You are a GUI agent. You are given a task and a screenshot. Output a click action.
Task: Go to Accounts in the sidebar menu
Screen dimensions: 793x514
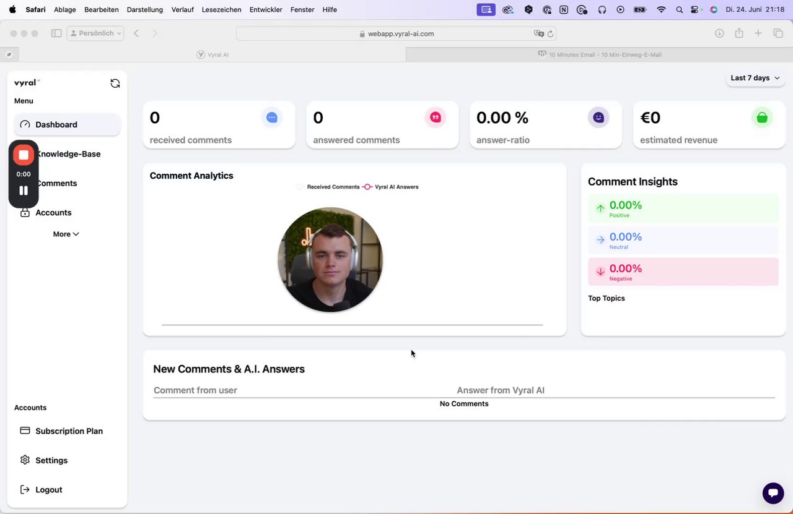click(x=53, y=213)
